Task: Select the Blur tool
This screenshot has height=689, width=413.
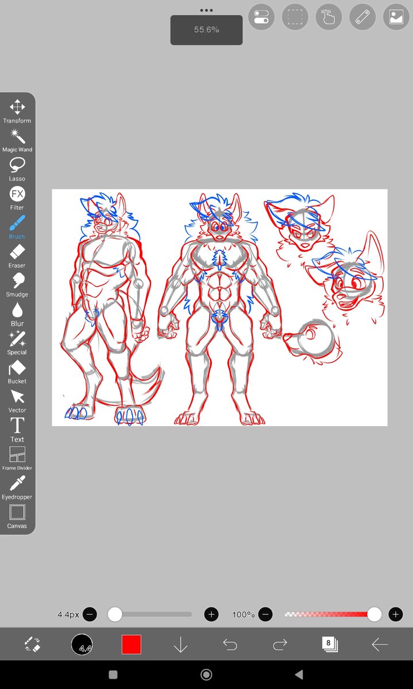Action: (x=17, y=315)
